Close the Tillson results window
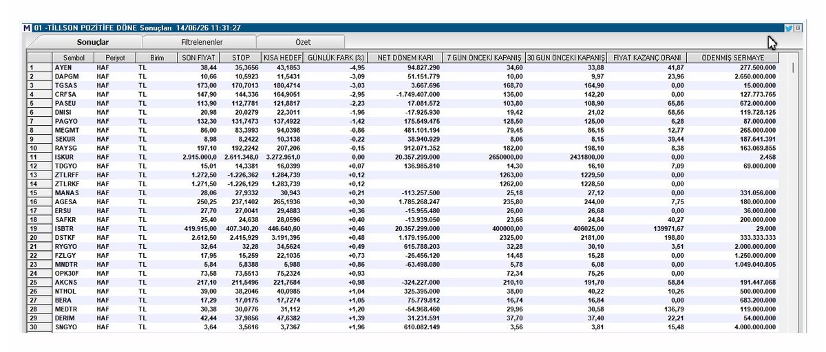This screenshot has height=352, width=826. click(x=797, y=28)
